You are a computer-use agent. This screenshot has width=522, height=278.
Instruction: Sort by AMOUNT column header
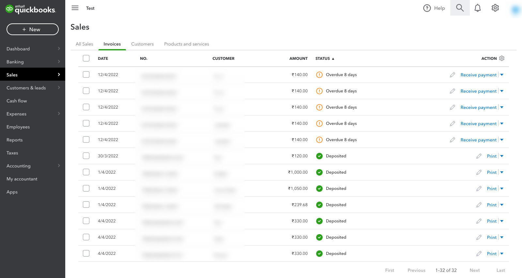tap(299, 59)
